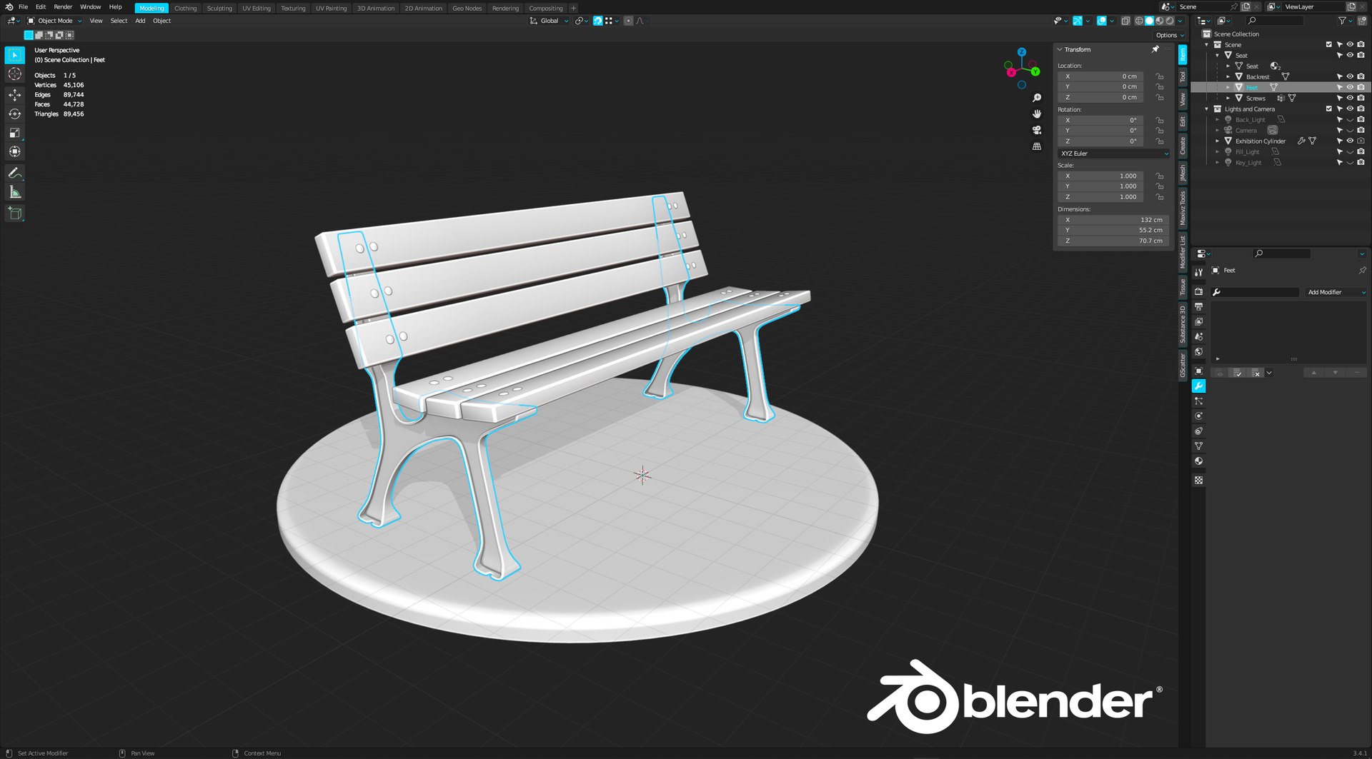Viewport: 1372px width, 759px height.
Task: Activate the Select Box tool
Action: [14, 55]
